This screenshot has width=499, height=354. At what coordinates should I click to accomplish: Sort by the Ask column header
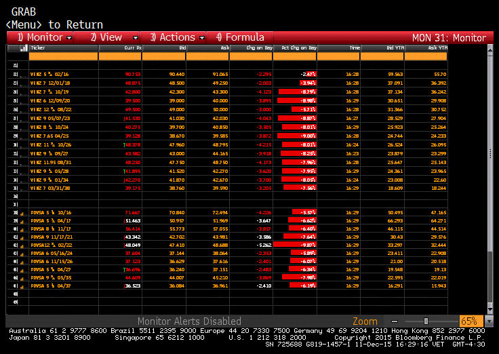click(207, 48)
